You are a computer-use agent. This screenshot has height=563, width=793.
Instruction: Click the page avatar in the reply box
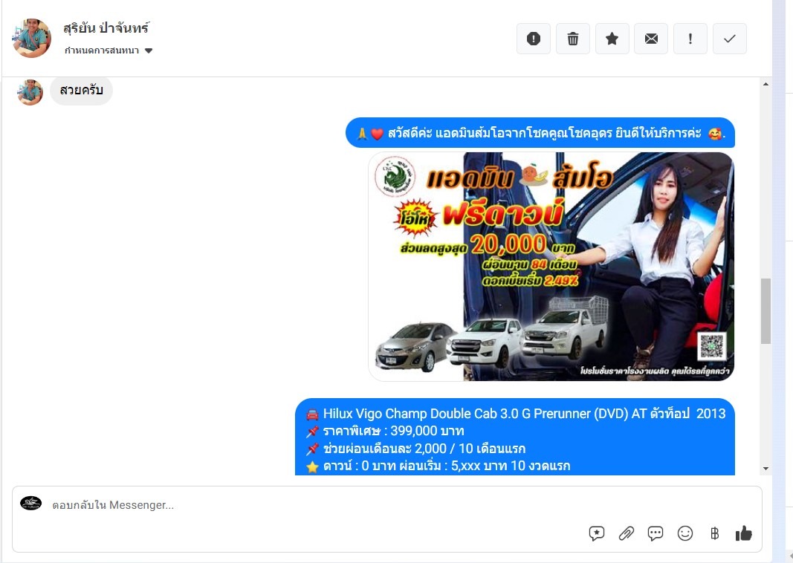[31, 504]
